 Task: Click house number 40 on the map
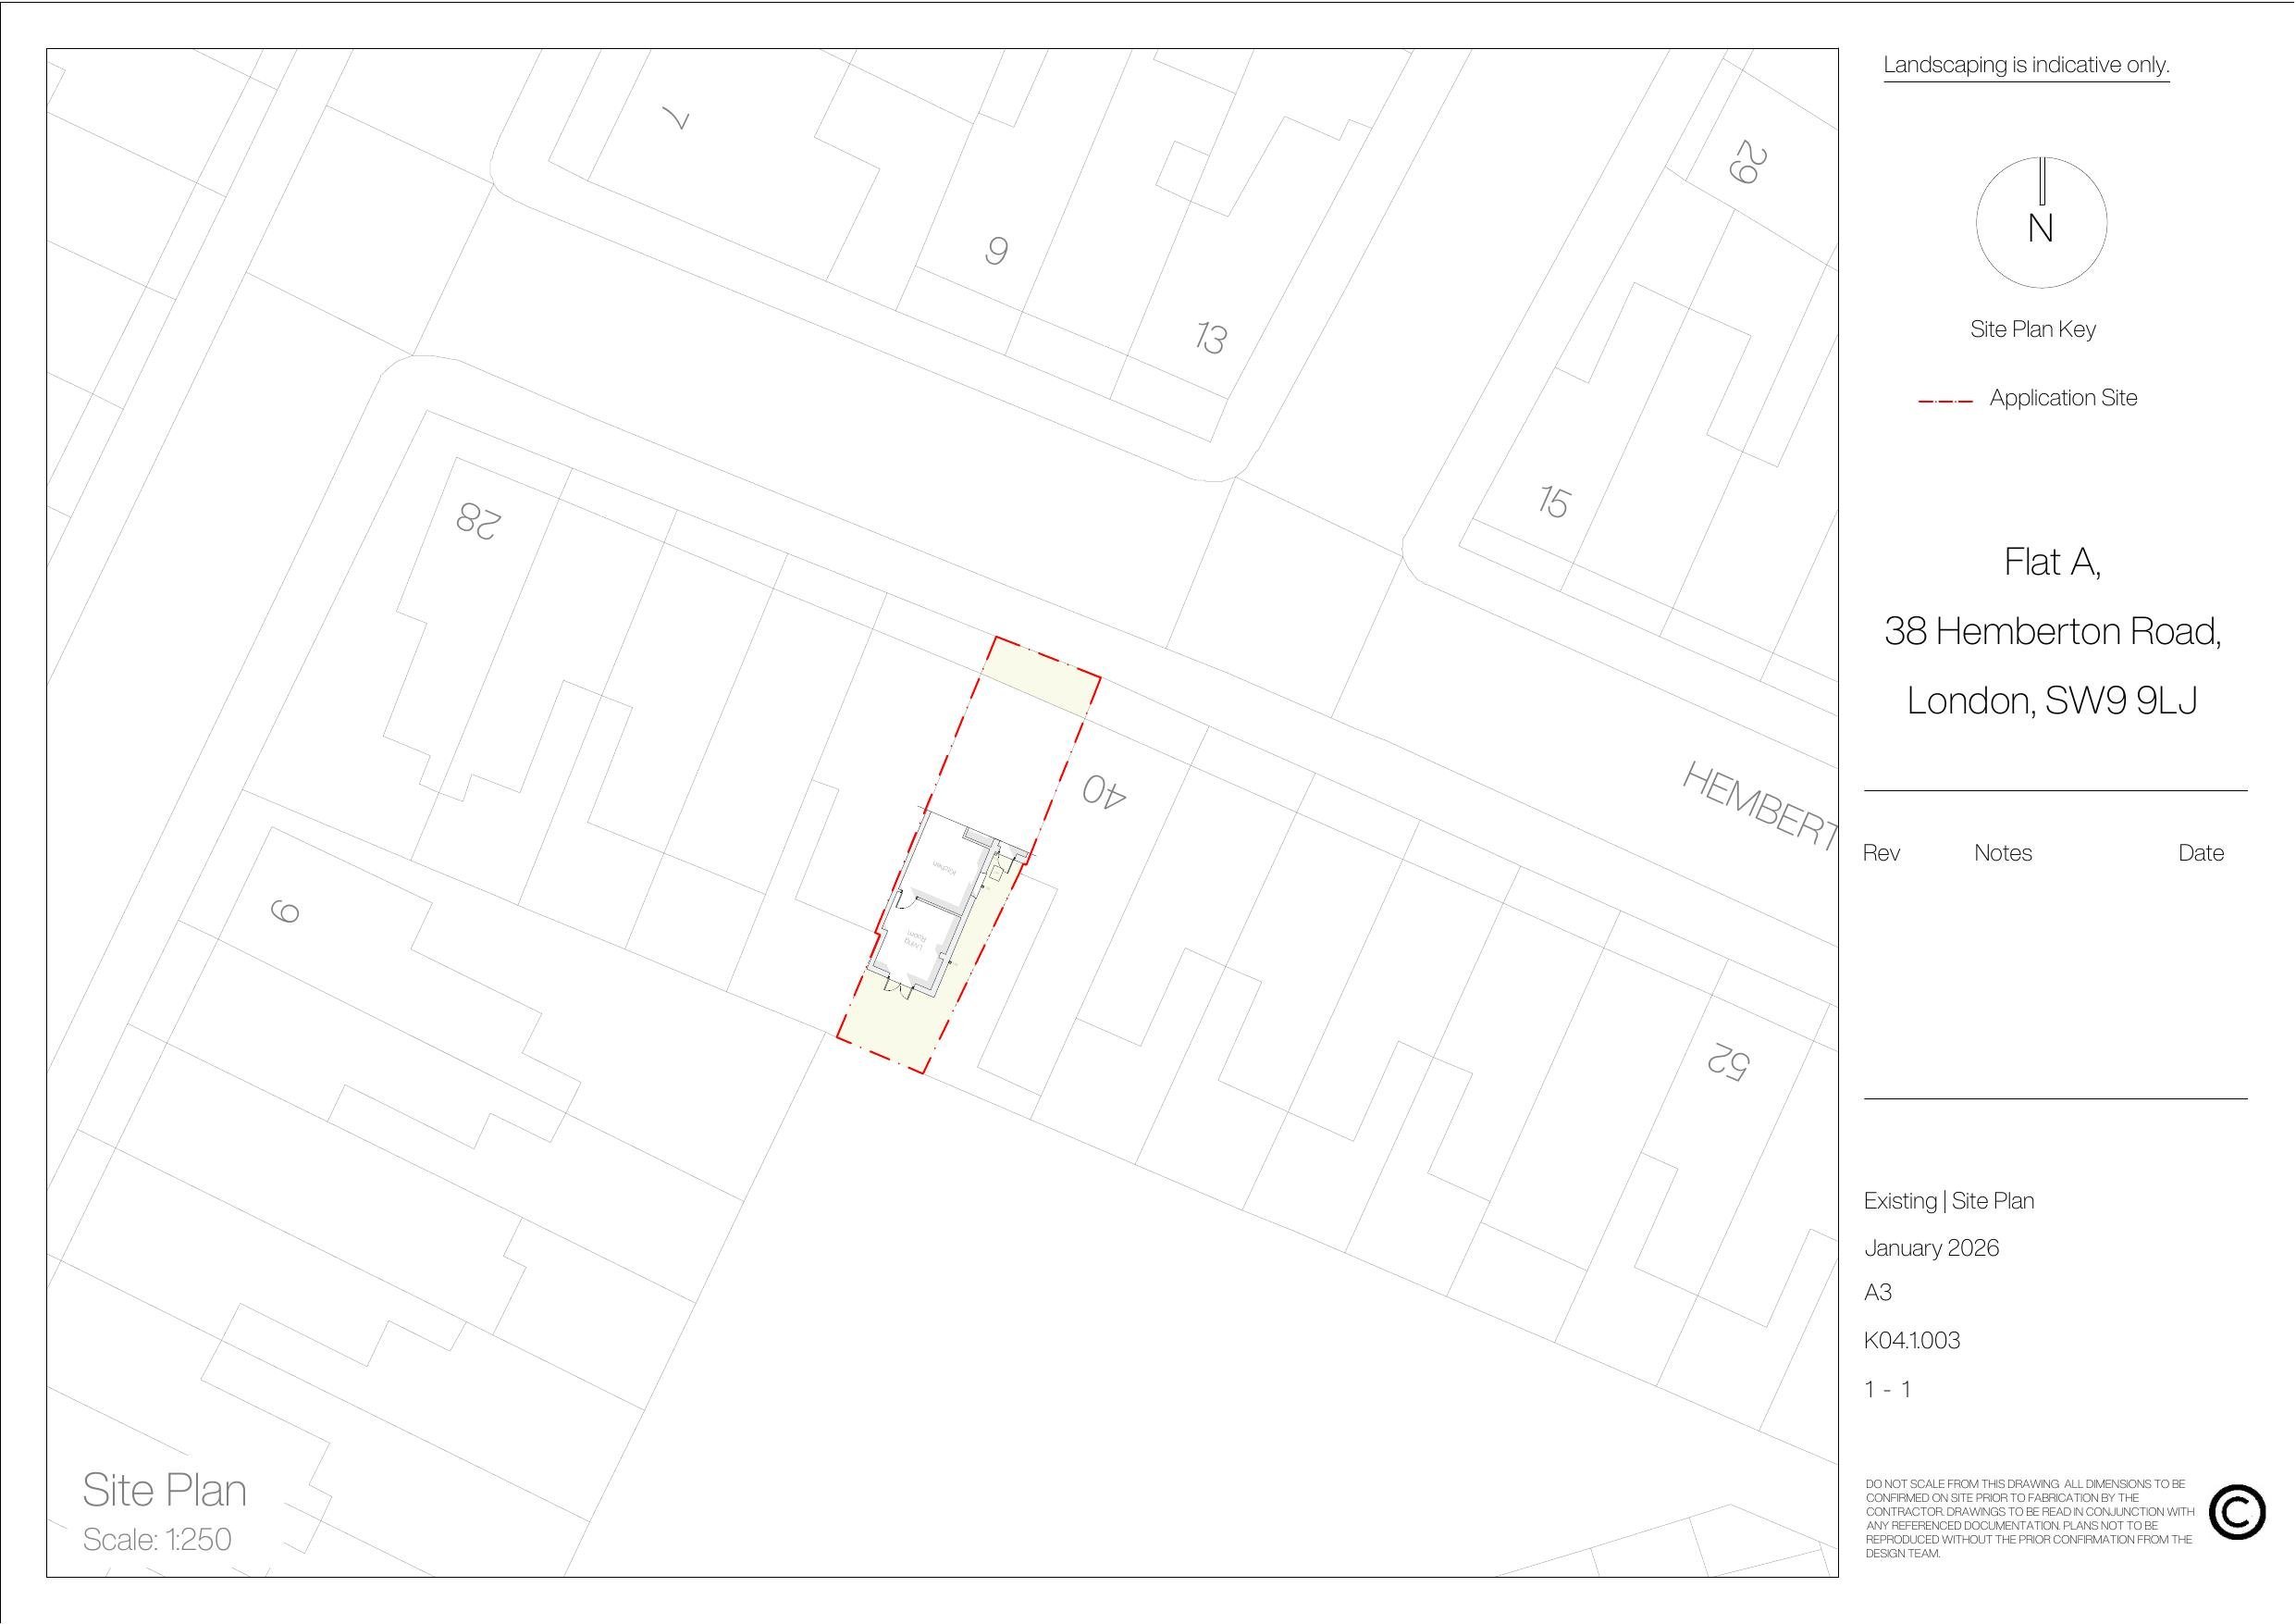[x=1105, y=791]
